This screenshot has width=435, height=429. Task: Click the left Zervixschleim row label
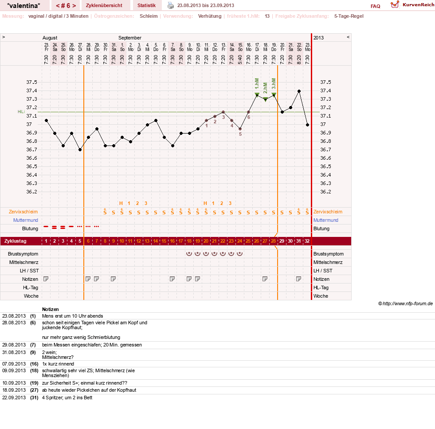(x=23, y=212)
